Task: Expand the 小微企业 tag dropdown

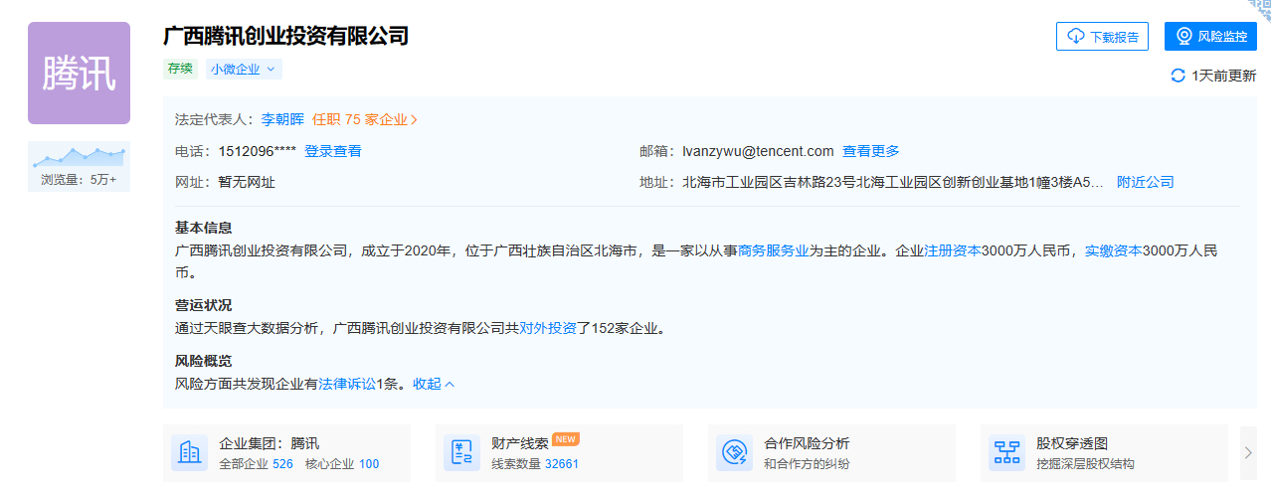Action: [x=244, y=70]
